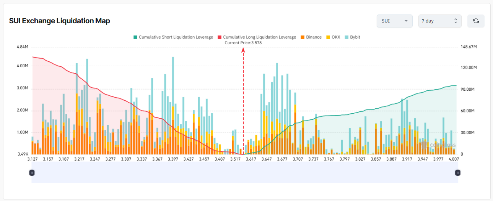The height and width of the screenshot is (201, 493).
Task: Click the red Long Liquidation legend swatch
Action: click(x=220, y=37)
